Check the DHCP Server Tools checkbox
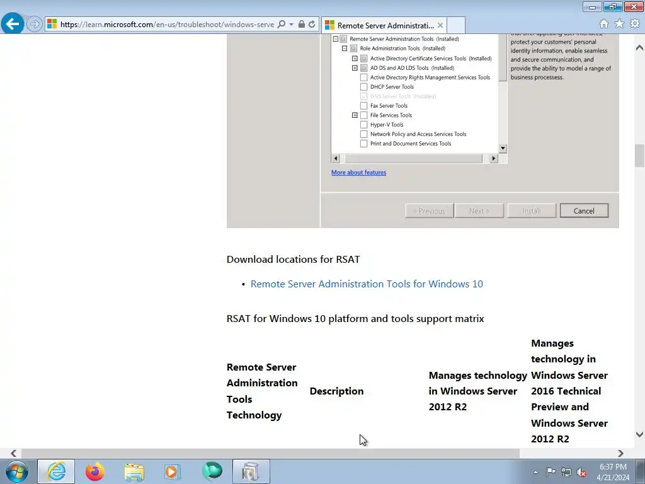 363,87
